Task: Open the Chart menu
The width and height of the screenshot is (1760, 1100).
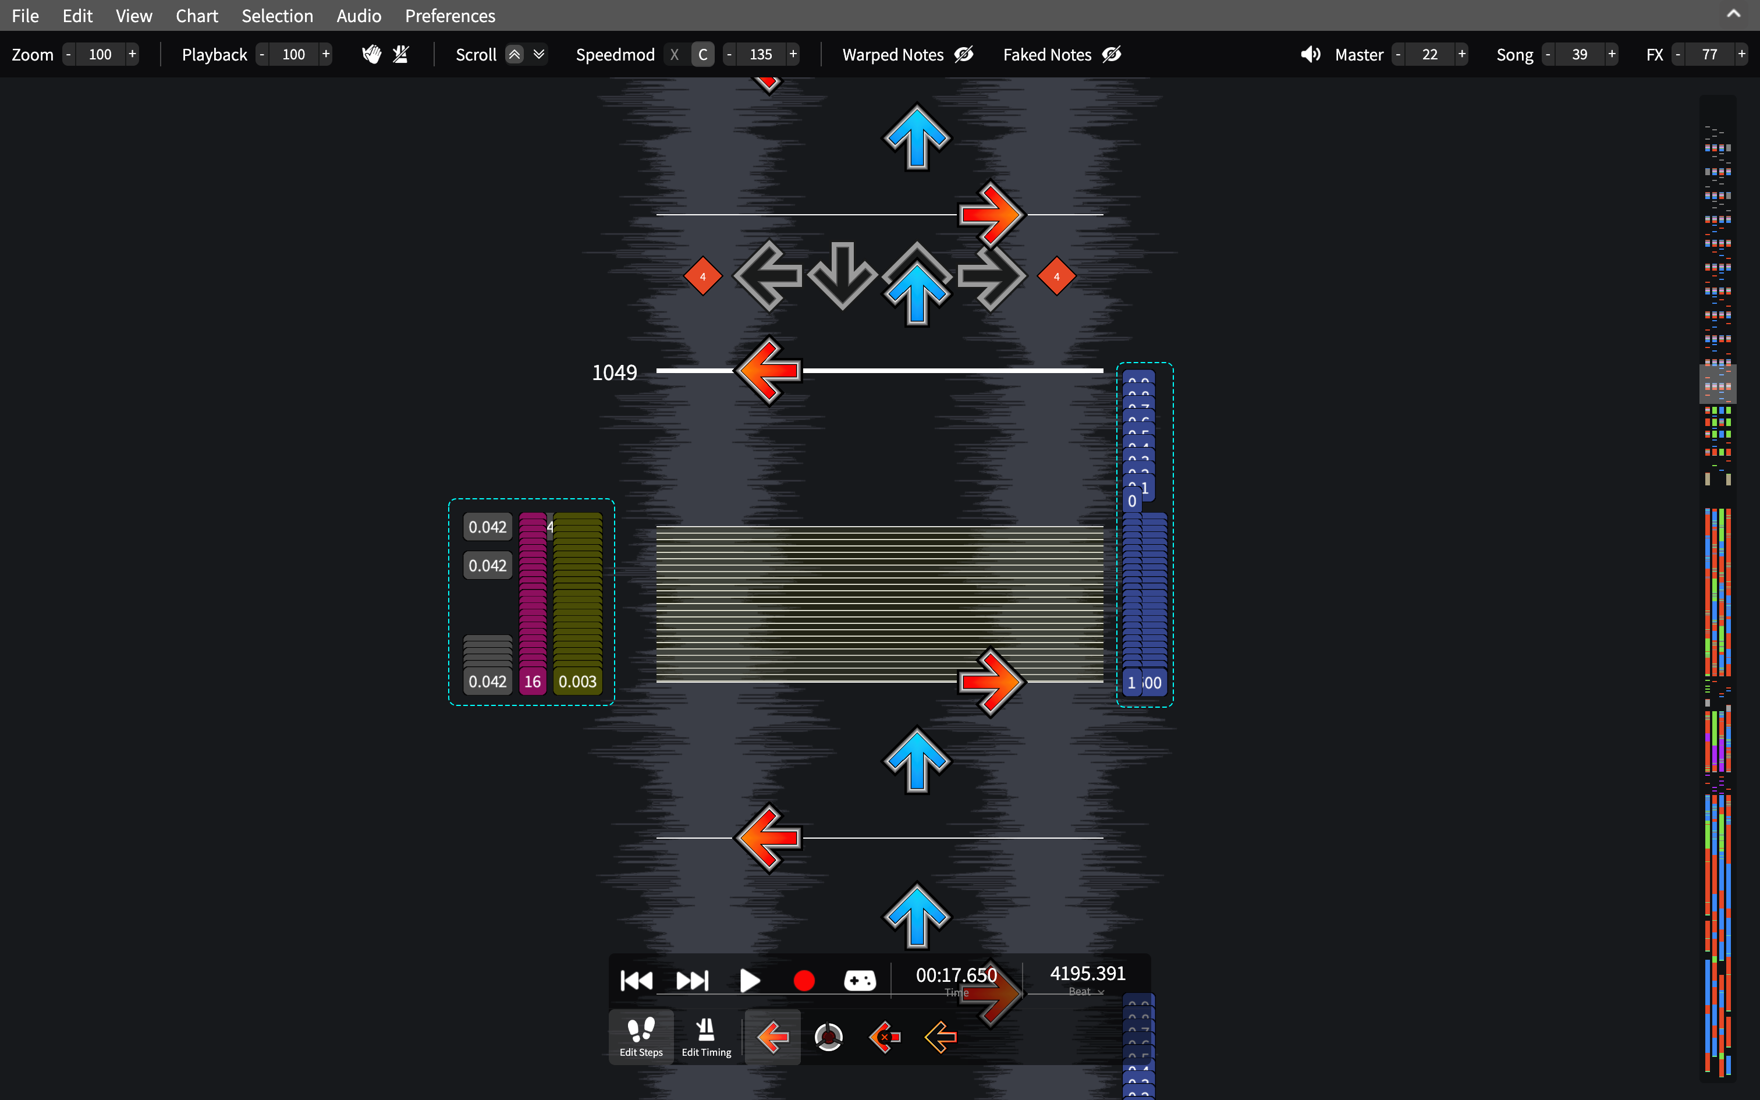Action: tap(196, 15)
